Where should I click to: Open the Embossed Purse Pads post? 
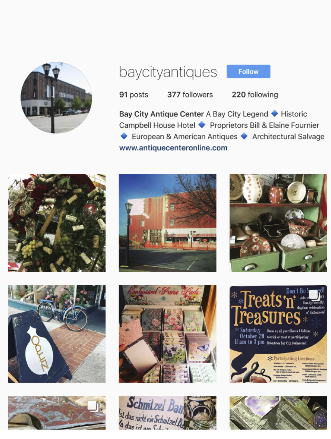[x=167, y=334]
